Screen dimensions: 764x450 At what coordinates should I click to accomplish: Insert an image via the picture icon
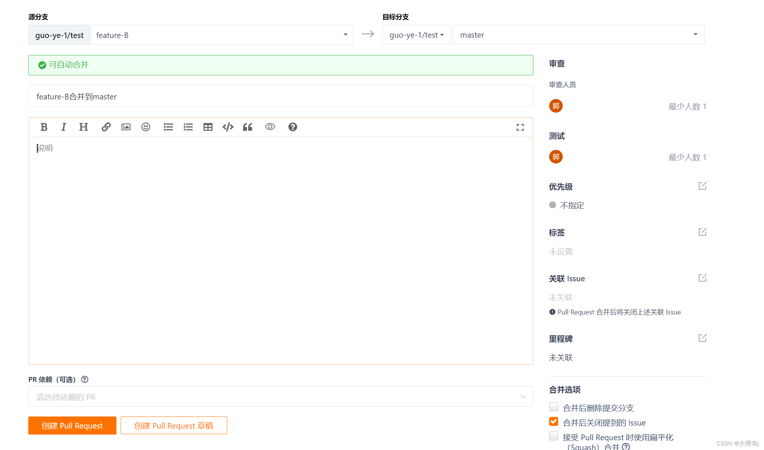click(x=126, y=127)
